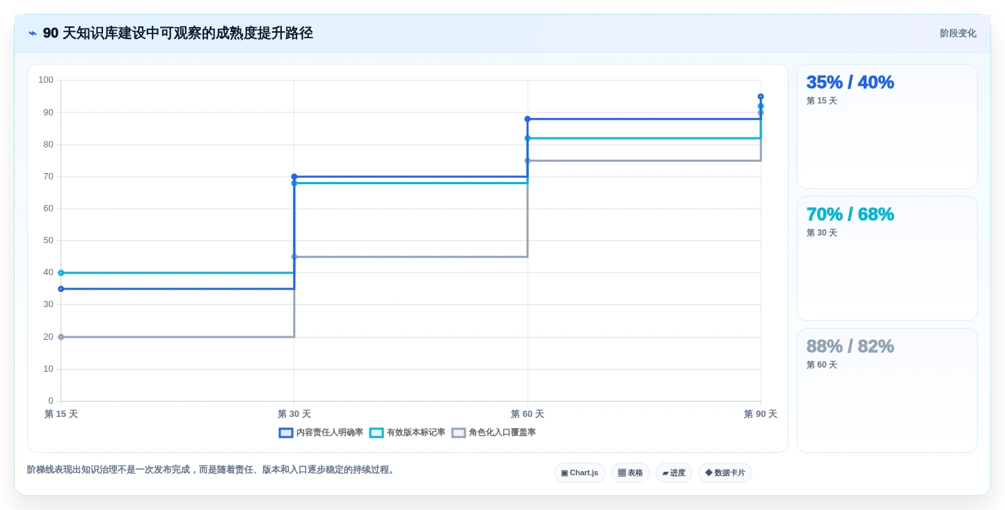1005x510 pixels.
Task: Click the gray data point at value 45
Action: tap(294, 257)
